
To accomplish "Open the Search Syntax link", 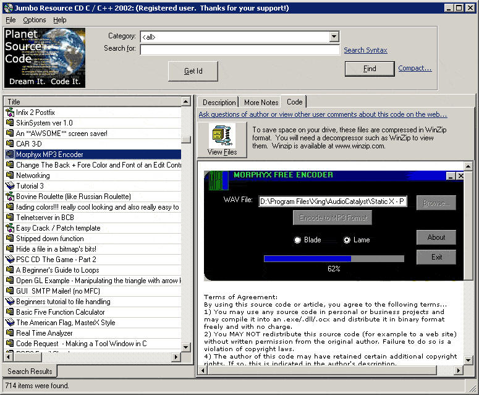I will [365, 50].
